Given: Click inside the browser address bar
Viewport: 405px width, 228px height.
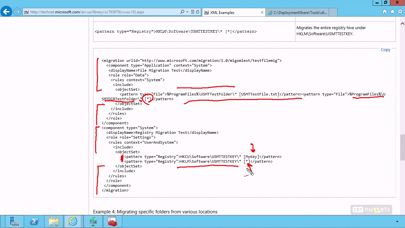Looking at the screenshot, I should point(95,12).
